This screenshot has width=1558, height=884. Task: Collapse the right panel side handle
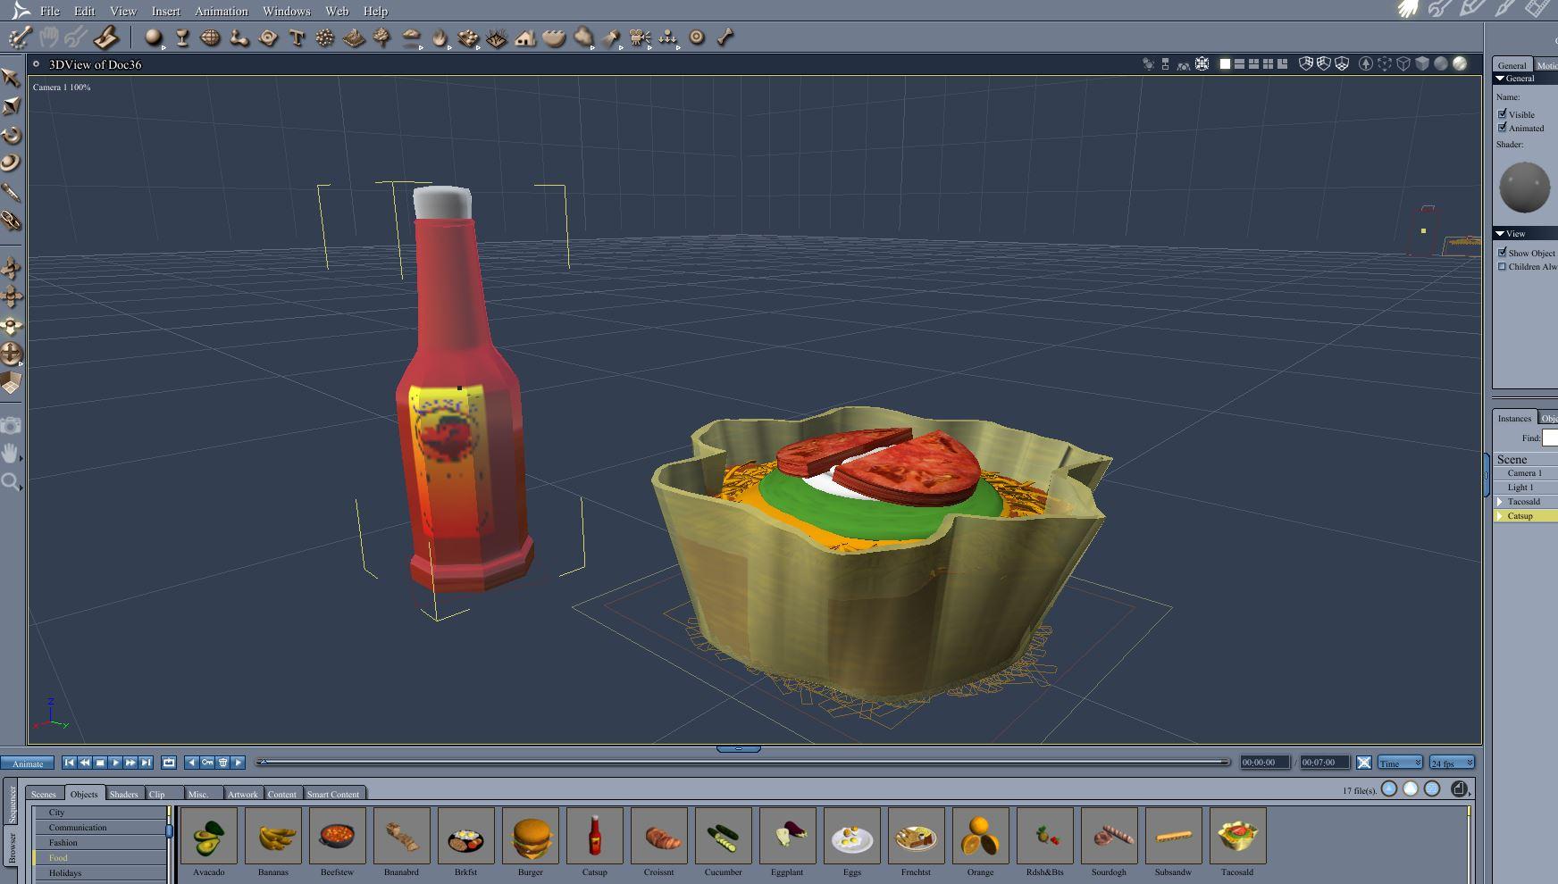[x=1487, y=475]
